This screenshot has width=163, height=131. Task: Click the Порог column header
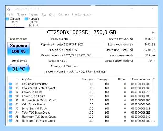[x=122, y=79]
